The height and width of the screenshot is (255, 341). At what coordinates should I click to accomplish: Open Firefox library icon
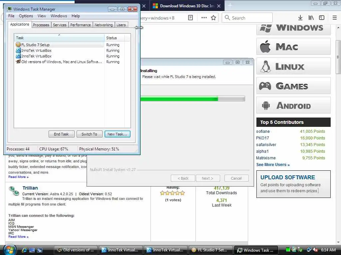click(311, 18)
